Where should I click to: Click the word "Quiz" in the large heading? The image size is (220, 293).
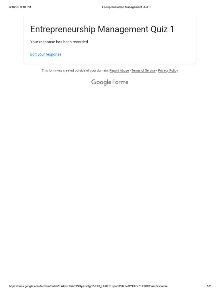(x=159, y=29)
